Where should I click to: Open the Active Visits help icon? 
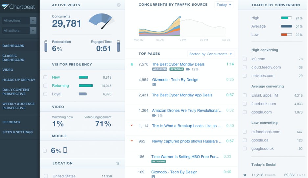[119, 5]
